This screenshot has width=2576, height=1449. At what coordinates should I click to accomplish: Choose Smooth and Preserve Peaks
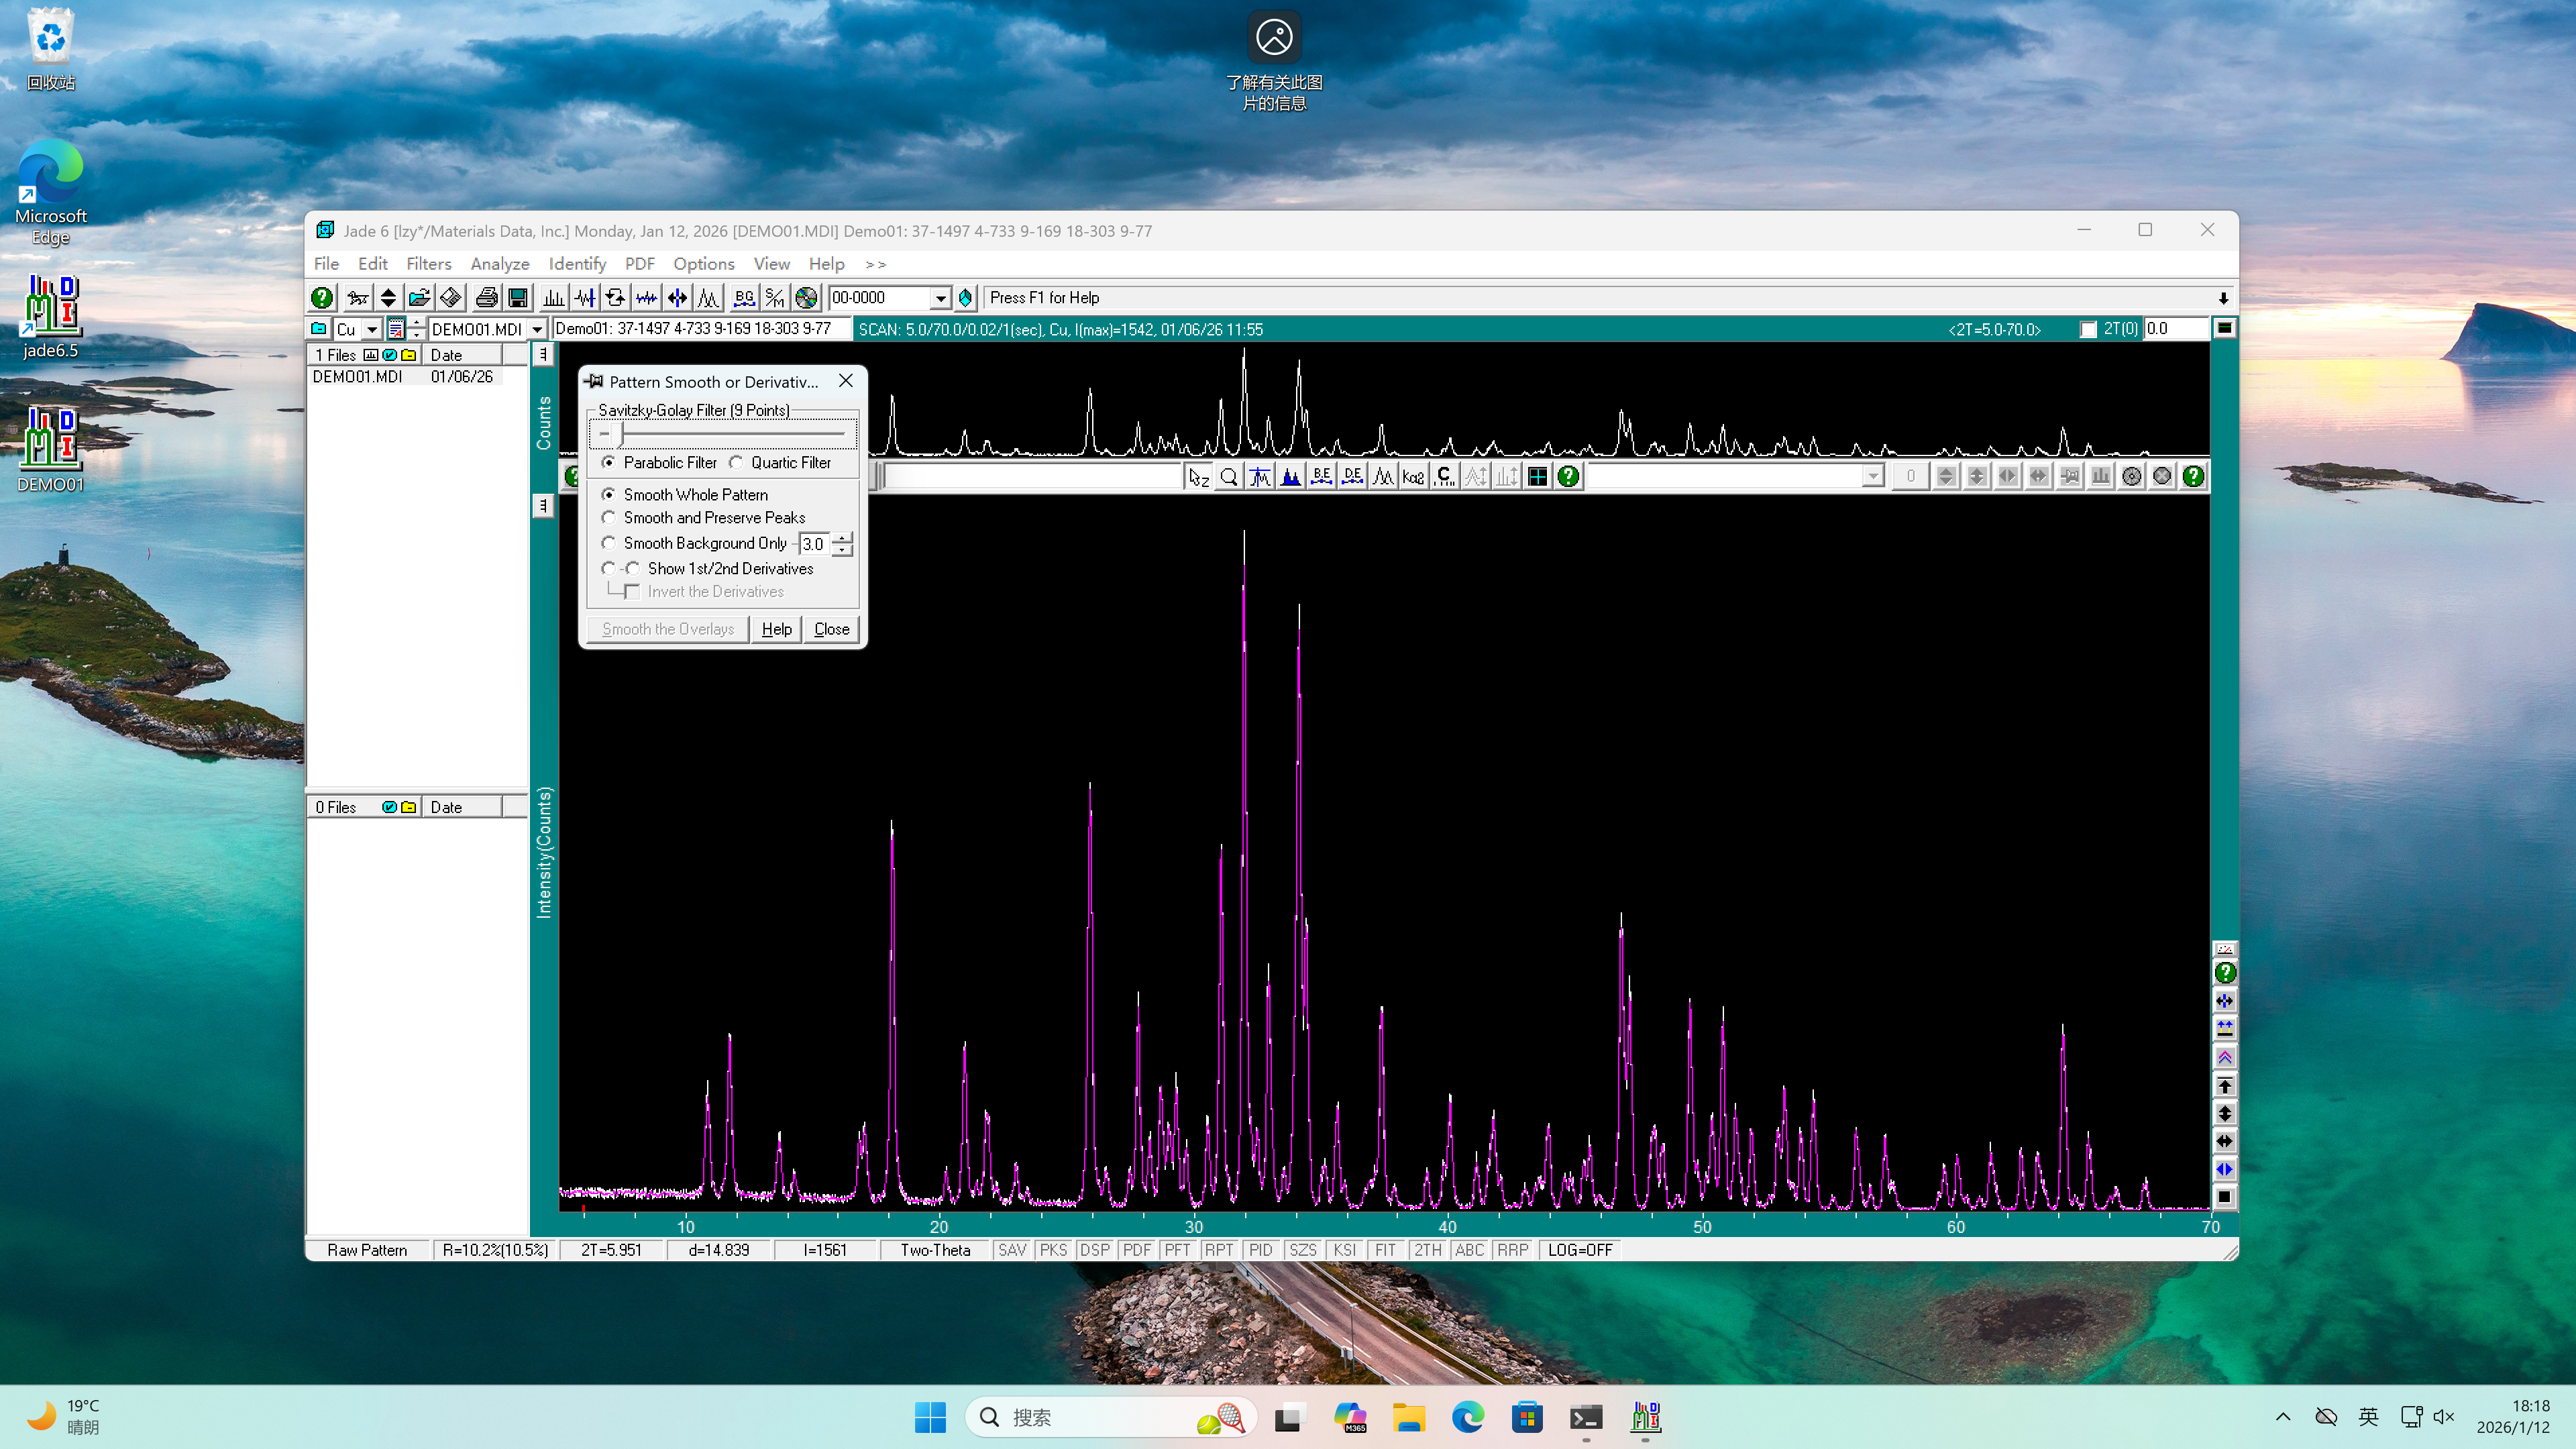609,517
